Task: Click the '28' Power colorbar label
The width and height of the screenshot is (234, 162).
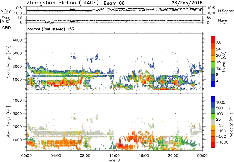Action: click(x=218, y=43)
